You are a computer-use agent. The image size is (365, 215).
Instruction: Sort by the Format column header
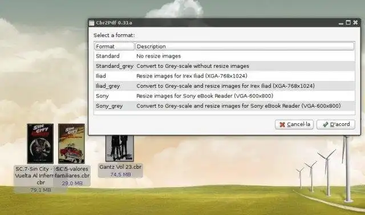pos(114,46)
